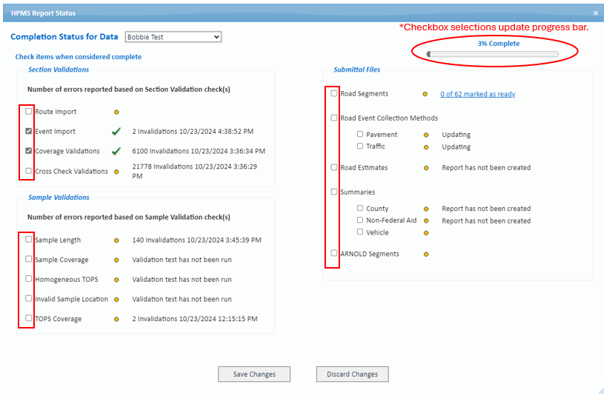Open the '0 of 62 marked as ready' link
The image size is (606, 401).
(x=478, y=94)
